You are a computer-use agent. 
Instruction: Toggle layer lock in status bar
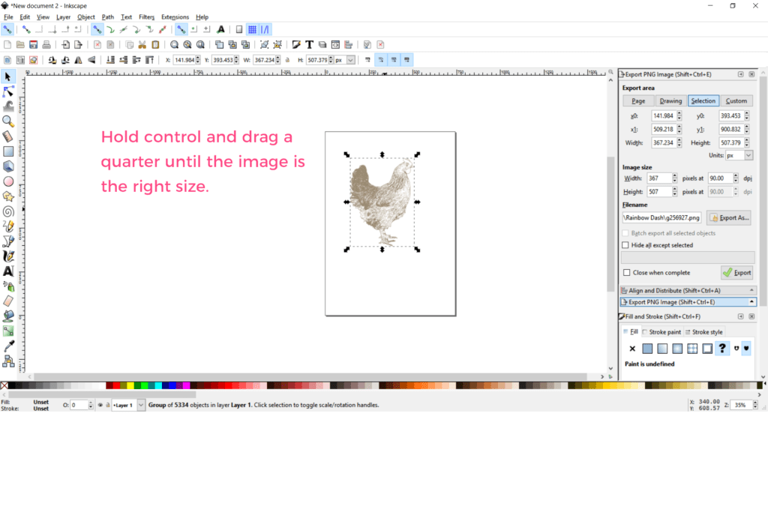[x=108, y=405]
